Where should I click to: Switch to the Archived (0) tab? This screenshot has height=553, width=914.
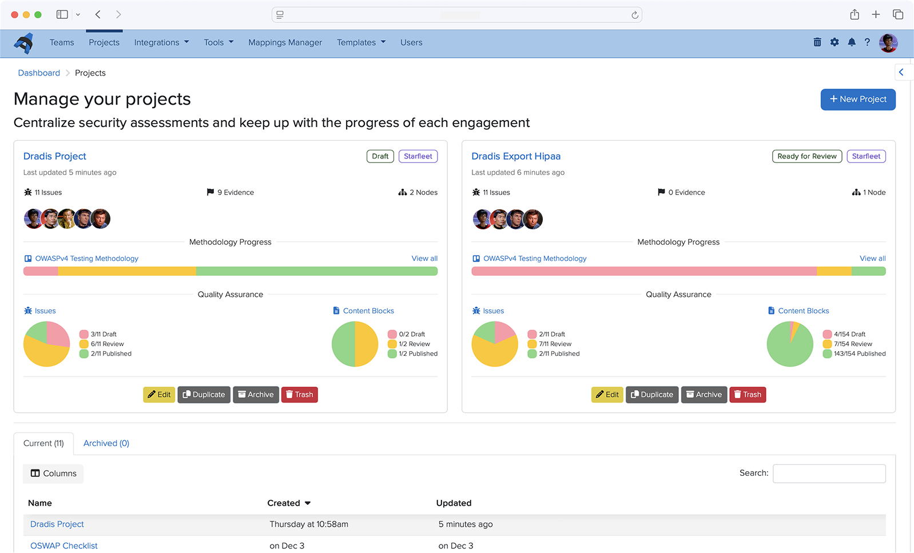tap(106, 443)
